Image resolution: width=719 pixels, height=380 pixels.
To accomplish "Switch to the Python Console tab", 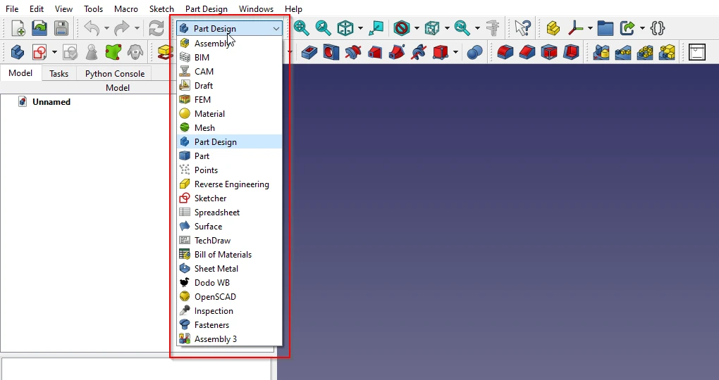I will pos(115,73).
